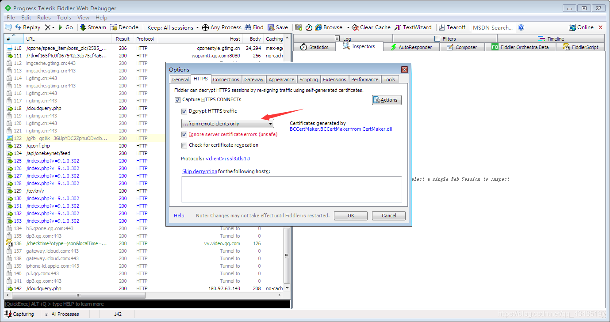The height and width of the screenshot is (322, 610).
Task: Toggle Stream mode
Action: point(93,27)
